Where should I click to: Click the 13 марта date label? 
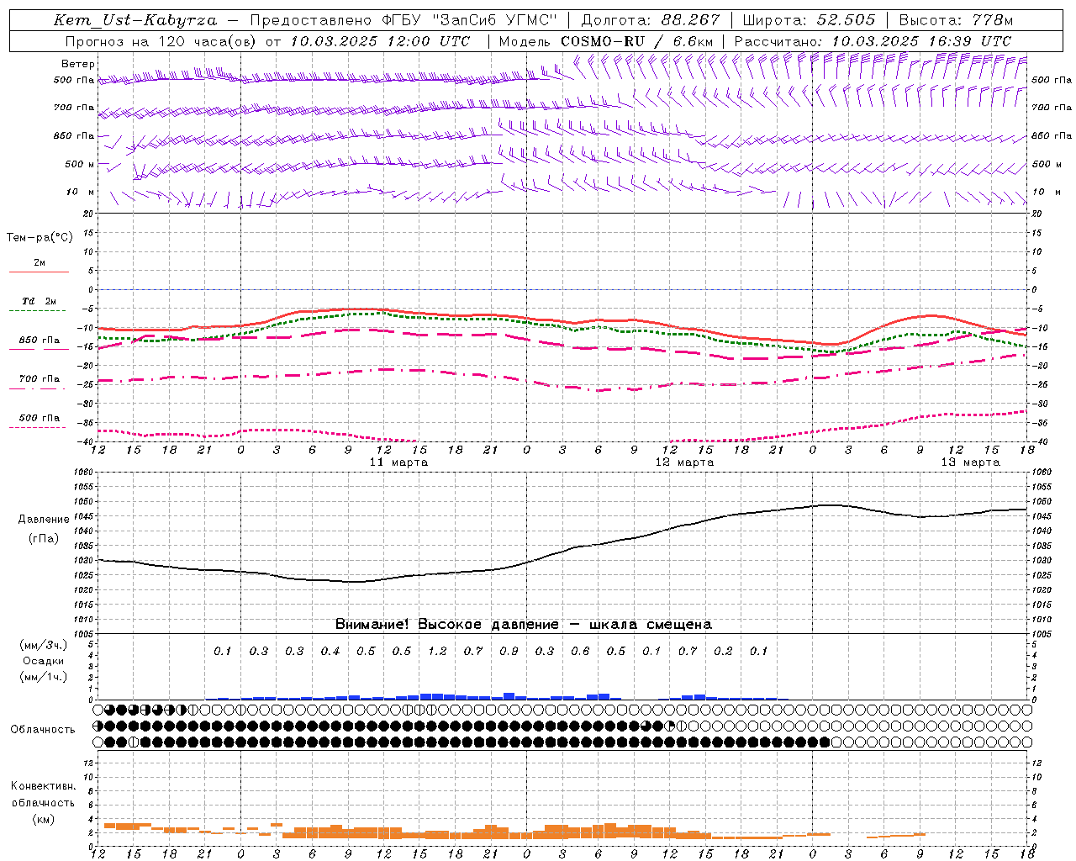(970, 462)
